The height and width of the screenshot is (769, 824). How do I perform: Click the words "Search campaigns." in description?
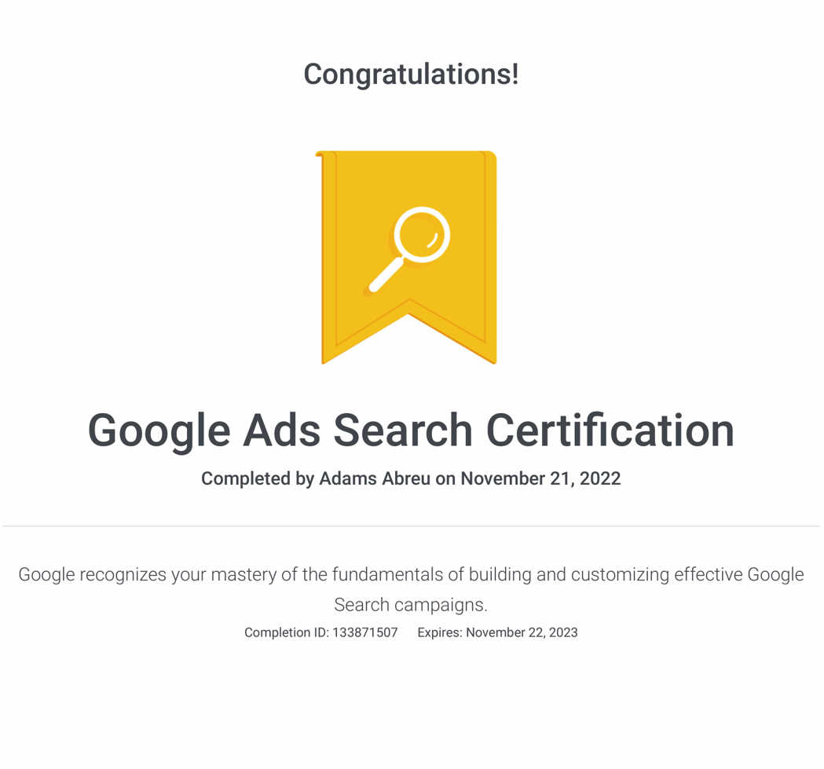pos(411,605)
